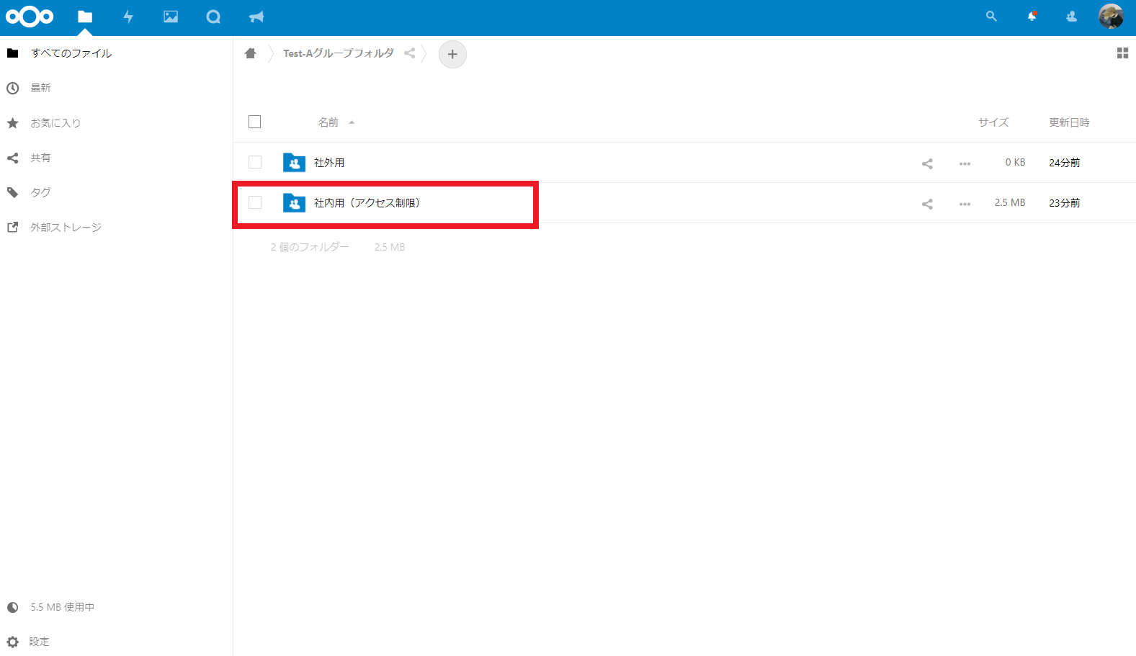The height and width of the screenshot is (656, 1136).
Task: Click the 23分前 modified time
Action: pos(1065,203)
